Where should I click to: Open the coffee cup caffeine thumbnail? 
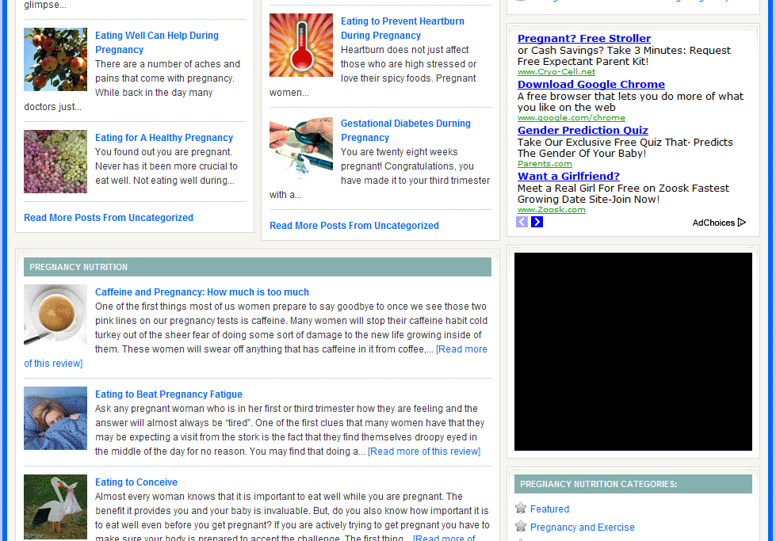[x=55, y=315]
